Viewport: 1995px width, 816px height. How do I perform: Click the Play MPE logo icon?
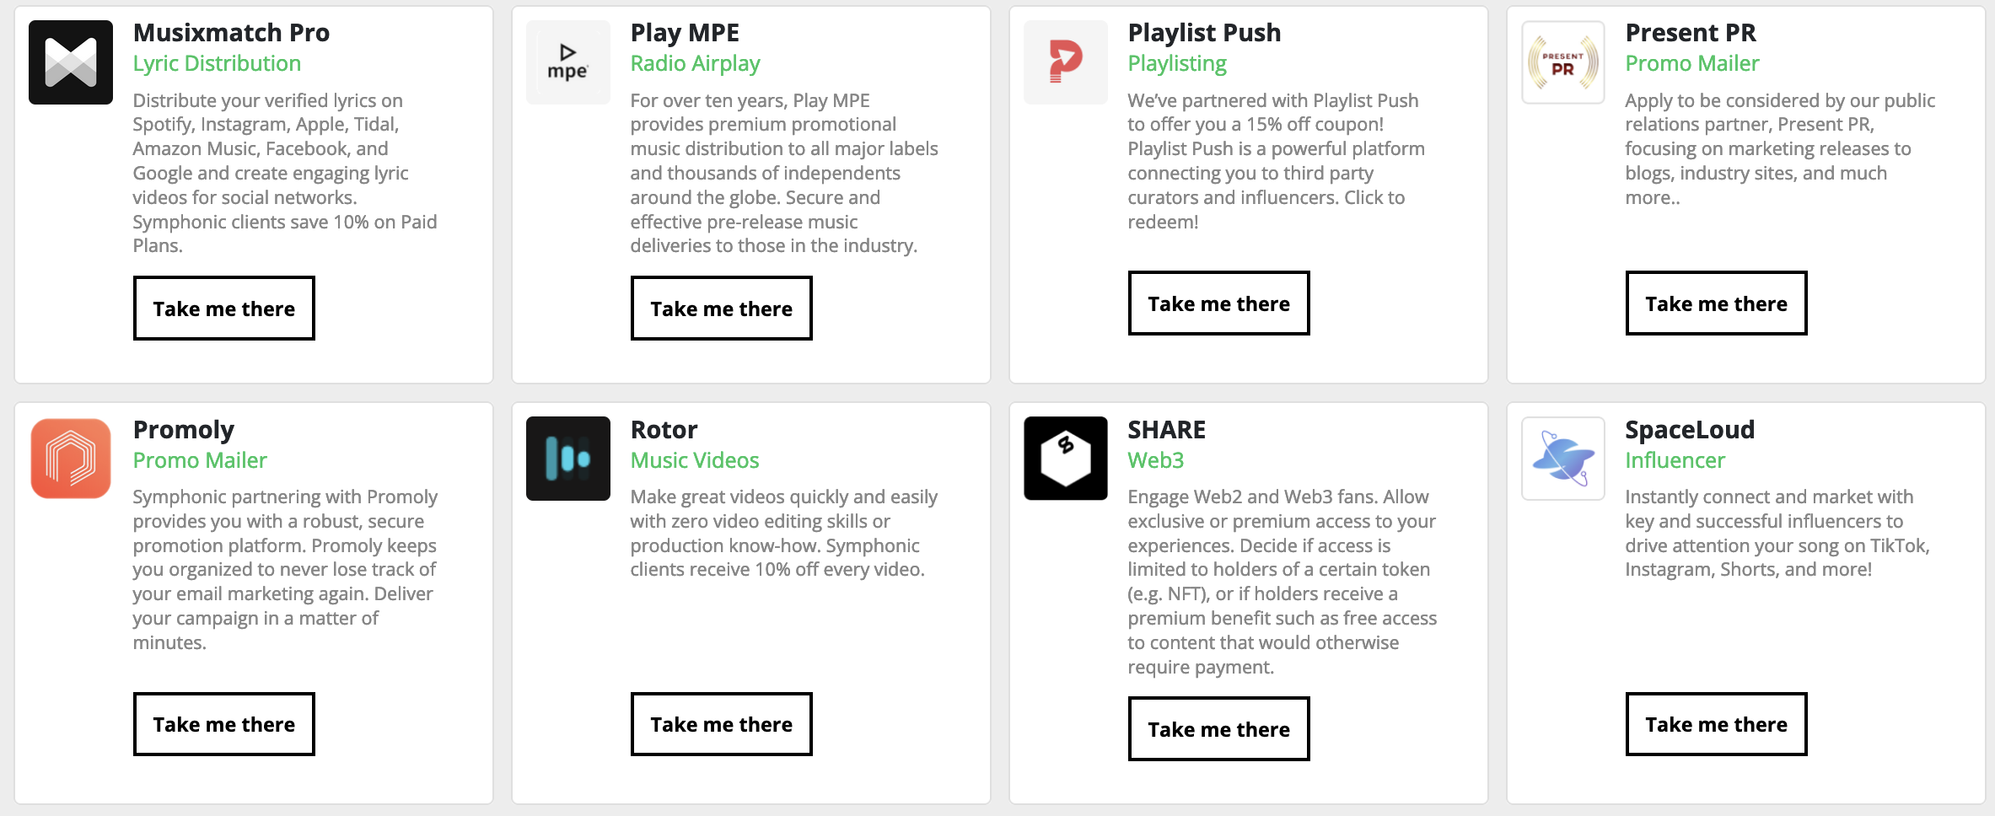(x=568, y=62)
